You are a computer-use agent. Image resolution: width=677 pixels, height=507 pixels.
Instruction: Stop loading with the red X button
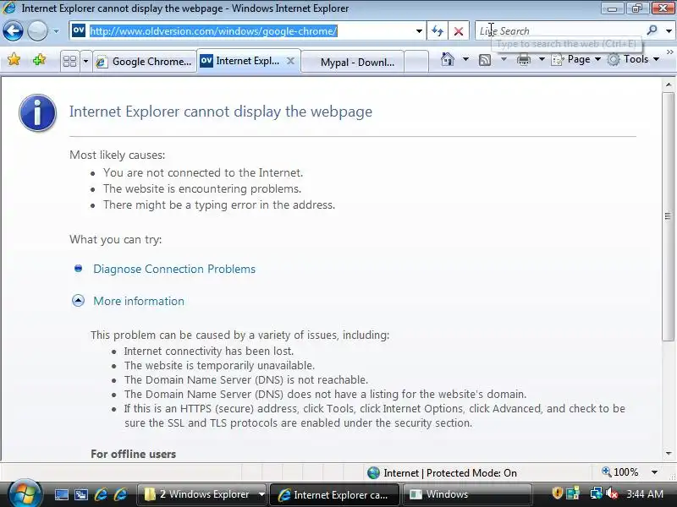(x=459, y=31)
